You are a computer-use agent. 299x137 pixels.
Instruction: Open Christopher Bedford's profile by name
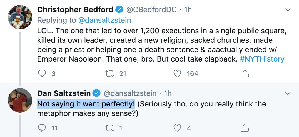pyautogui.click(x=75, y=10)
